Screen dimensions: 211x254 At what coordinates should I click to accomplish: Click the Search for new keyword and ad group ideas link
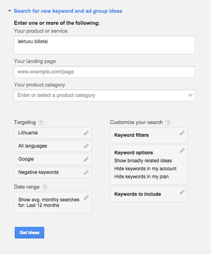pyautogui.click(x=68, y=11)
